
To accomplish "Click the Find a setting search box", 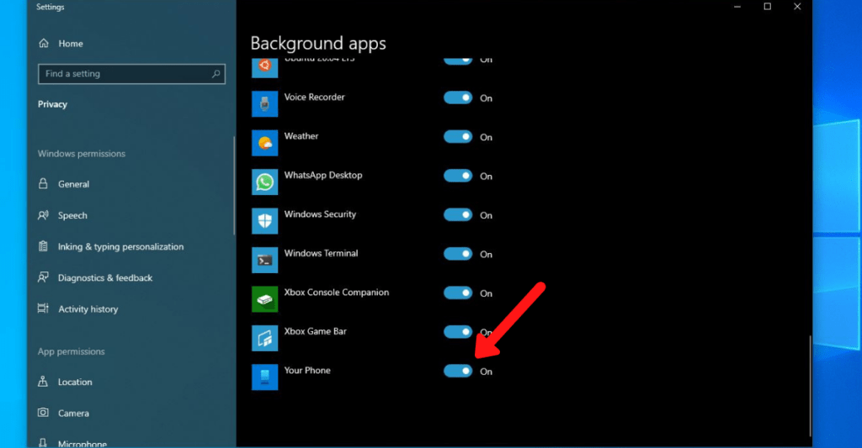I will pos(131,74).
